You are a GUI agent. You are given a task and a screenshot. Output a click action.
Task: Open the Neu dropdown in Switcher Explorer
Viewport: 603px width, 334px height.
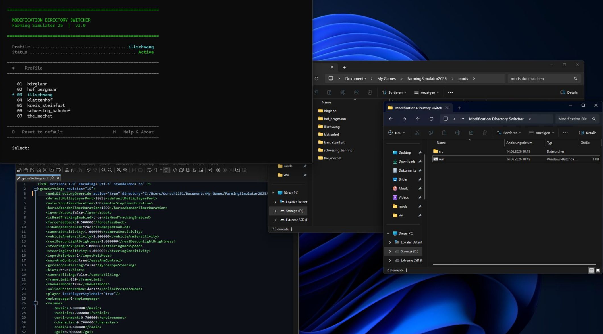(x=397, y=133)
